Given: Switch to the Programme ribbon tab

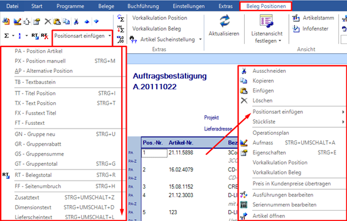Looking at the screenshot, I should pos(70,6).
